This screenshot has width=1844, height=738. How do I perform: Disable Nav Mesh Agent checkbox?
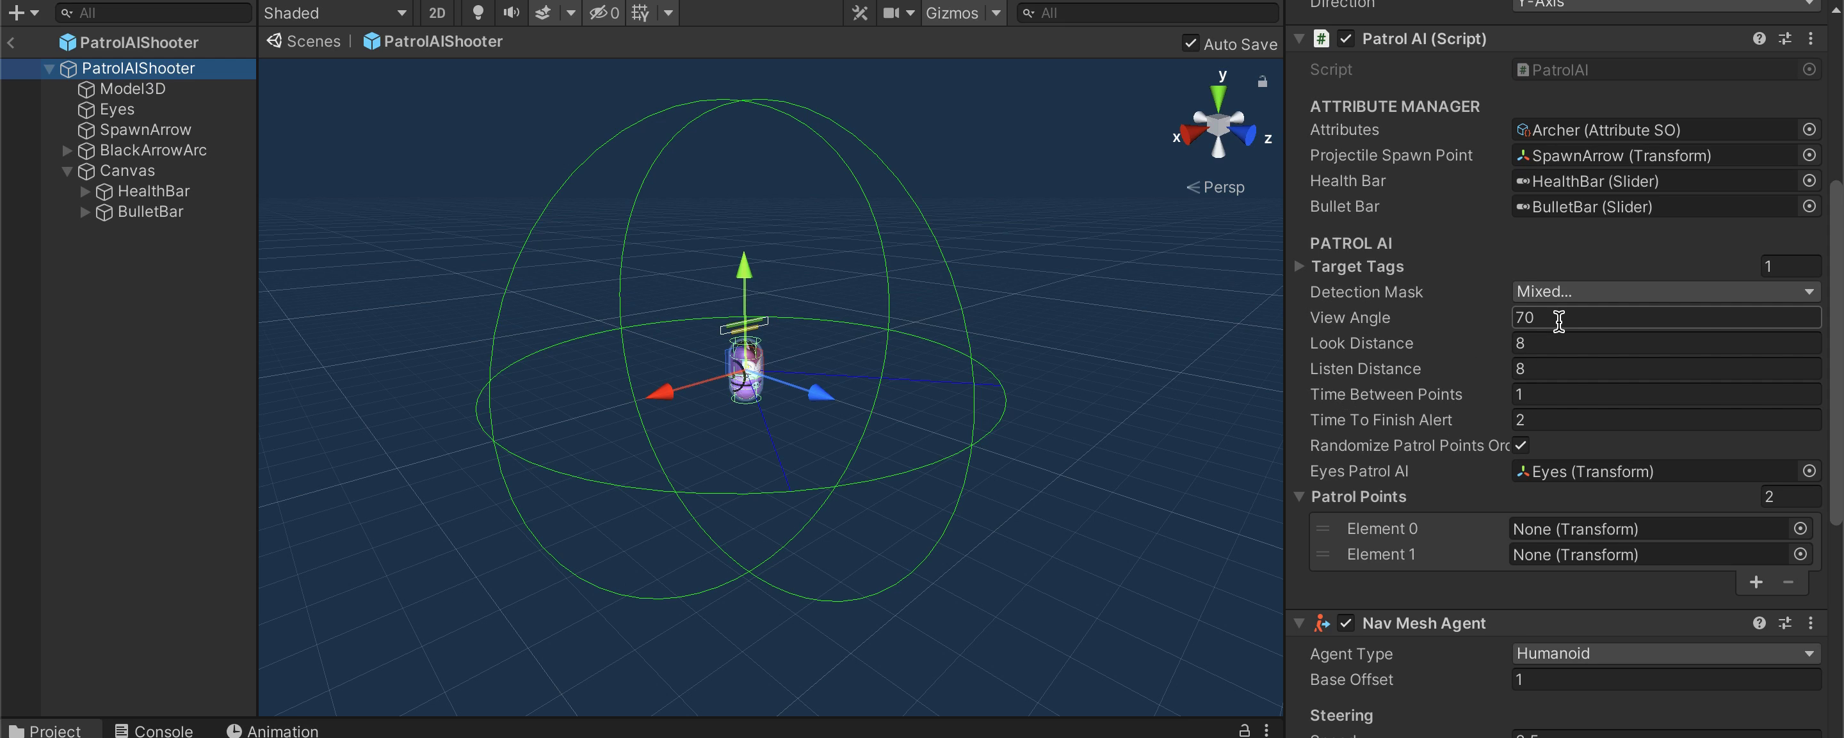pos(1346,623)
